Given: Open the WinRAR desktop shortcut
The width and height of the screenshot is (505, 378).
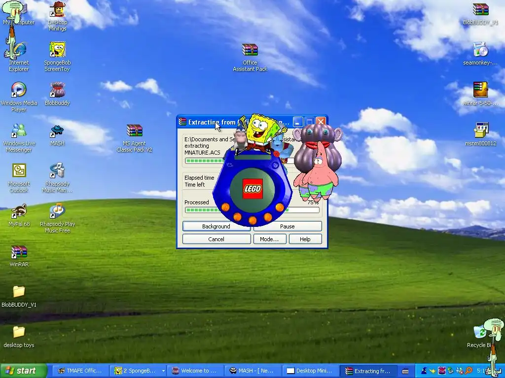Looking at the screenshot, I should click(19, 256).
